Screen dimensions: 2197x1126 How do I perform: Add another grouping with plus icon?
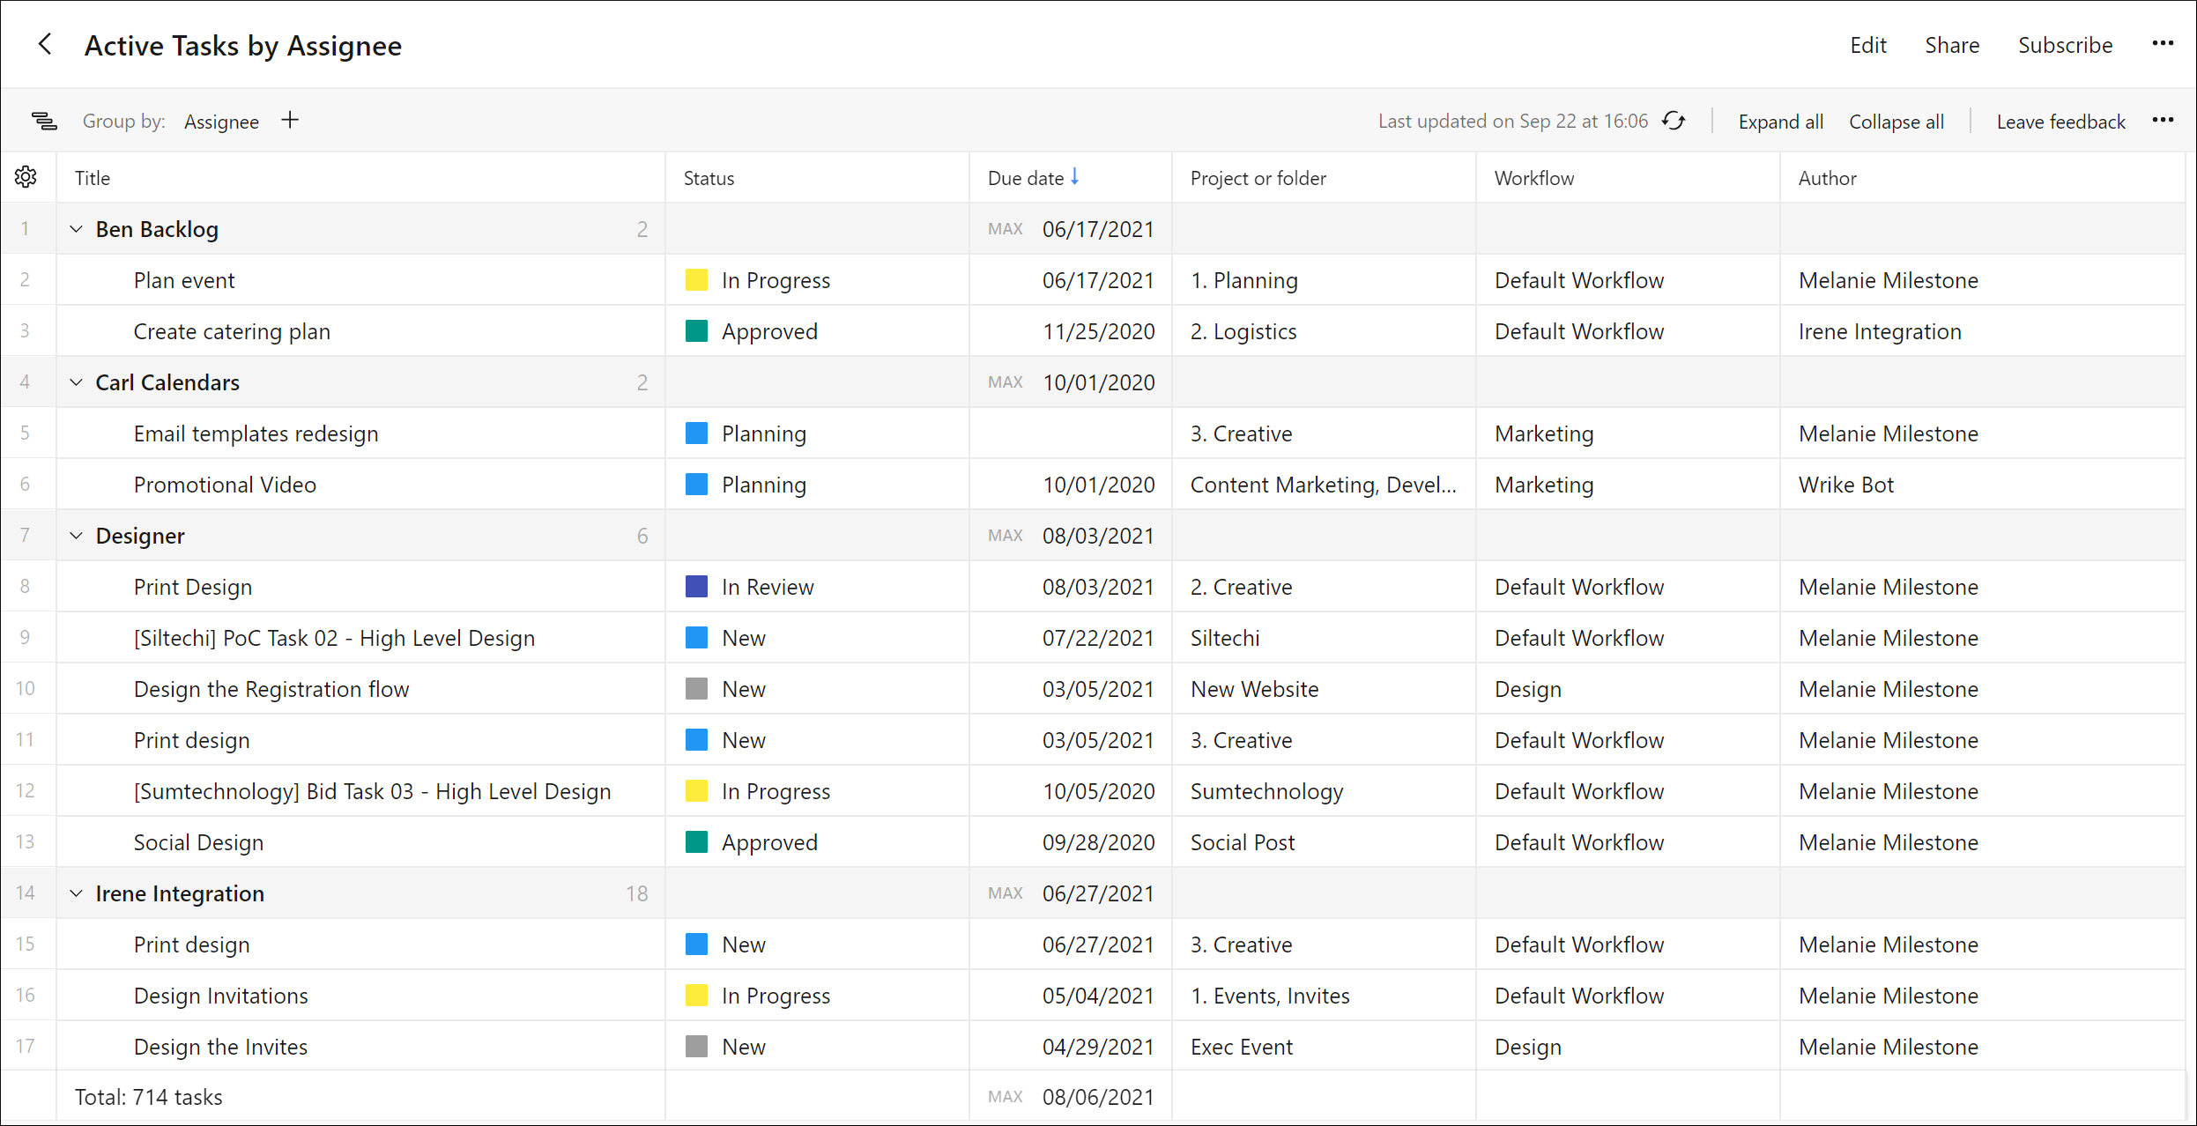(290, 121)
